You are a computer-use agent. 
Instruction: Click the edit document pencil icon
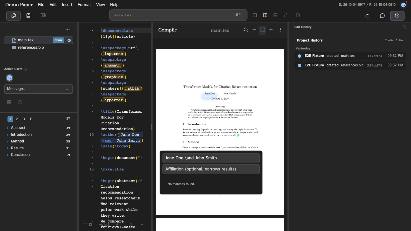[298, 15]
